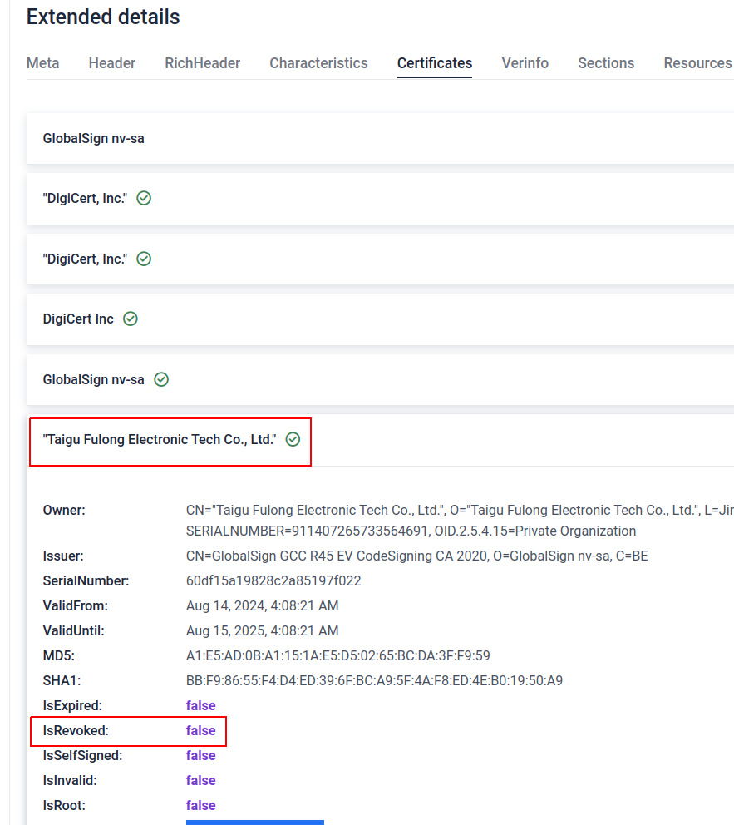This screenshot has height=825, width=734.
Task: Click the Owner: field label
Action: click(x=64, y=511)
